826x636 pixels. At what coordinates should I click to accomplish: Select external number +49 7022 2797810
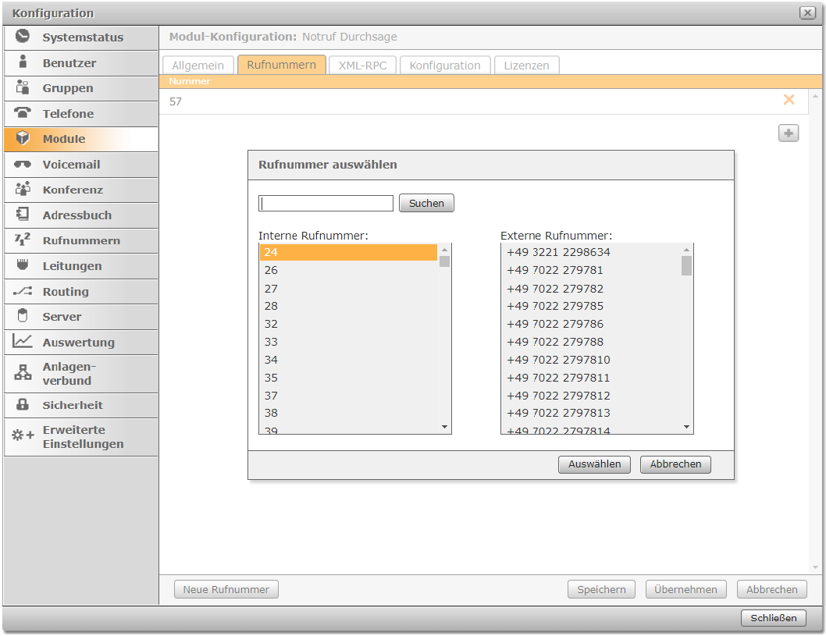pyautogui.click(x=591, y=360)
